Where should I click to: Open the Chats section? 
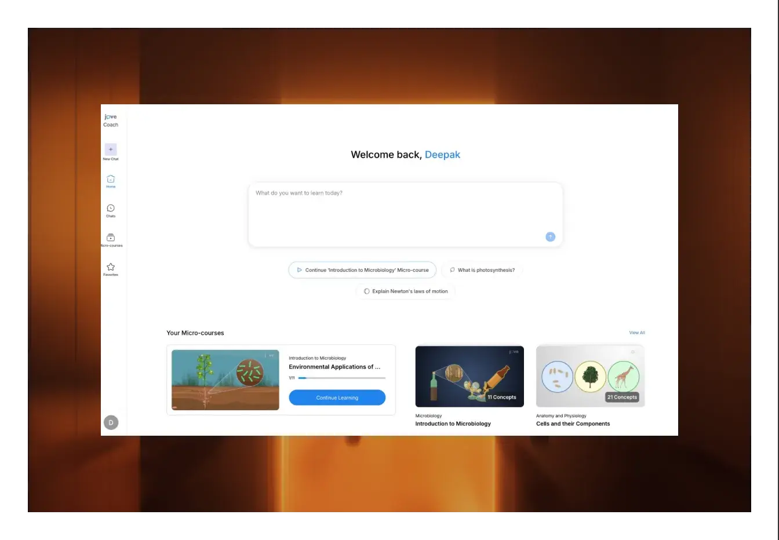click(x=111, y=211)
